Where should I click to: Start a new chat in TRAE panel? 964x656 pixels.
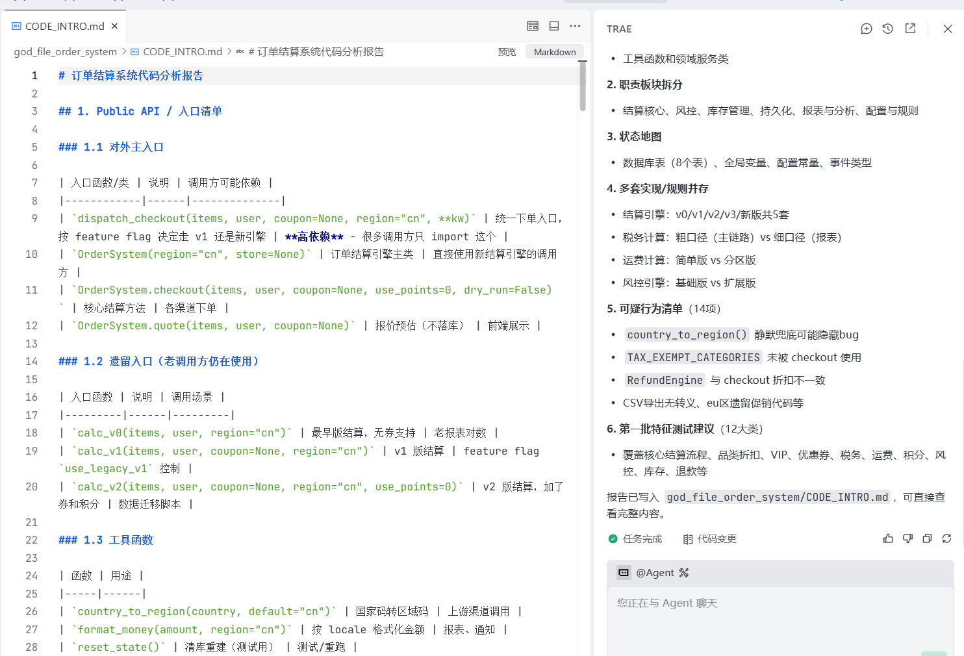click(x=866, y=29)
